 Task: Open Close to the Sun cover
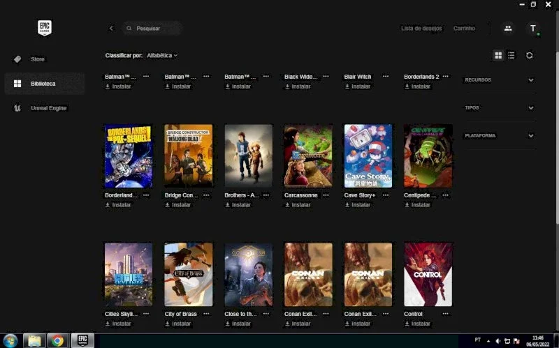(x=249, y=274)
